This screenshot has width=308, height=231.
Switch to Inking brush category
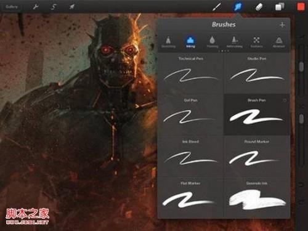point(190,42)
